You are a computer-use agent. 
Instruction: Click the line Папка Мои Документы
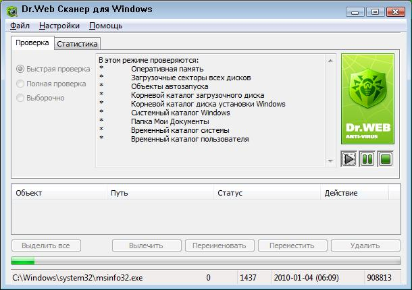click(170, 121)
